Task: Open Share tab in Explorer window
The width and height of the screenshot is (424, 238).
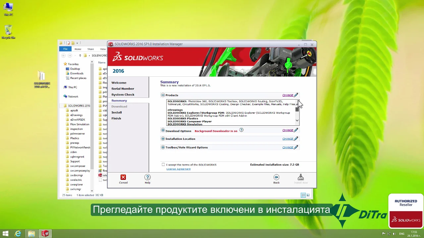Action: click(x=90, y=49)
